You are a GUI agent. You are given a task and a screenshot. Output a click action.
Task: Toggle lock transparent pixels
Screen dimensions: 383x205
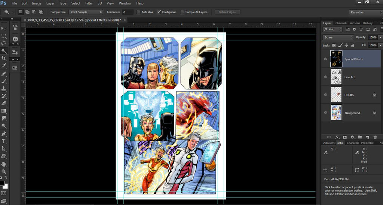[x=334, y=45]
